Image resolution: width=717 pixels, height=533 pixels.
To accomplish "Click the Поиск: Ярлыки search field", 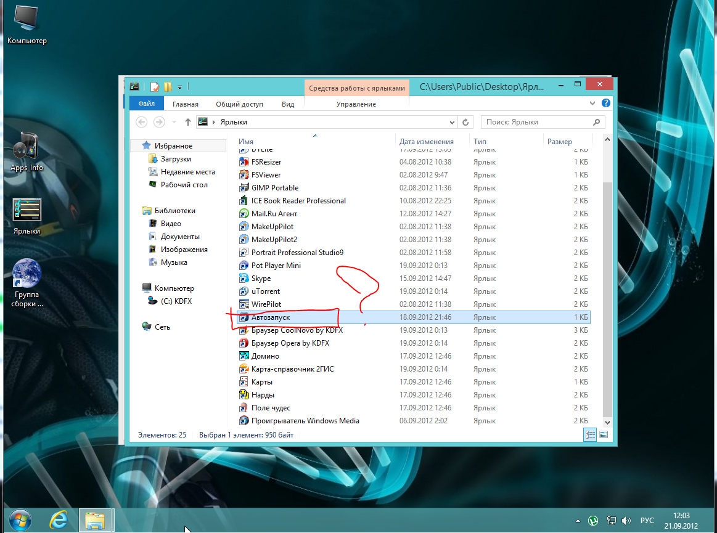I will [x=543, y=122].
